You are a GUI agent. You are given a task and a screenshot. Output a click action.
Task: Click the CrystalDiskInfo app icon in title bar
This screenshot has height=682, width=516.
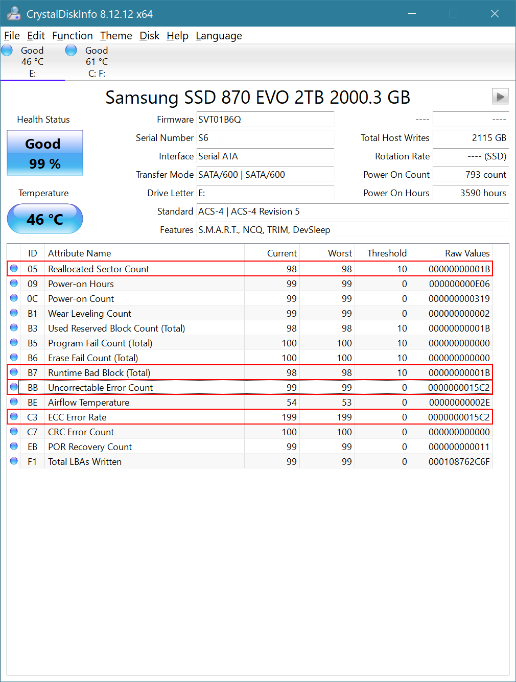[14, 14]
